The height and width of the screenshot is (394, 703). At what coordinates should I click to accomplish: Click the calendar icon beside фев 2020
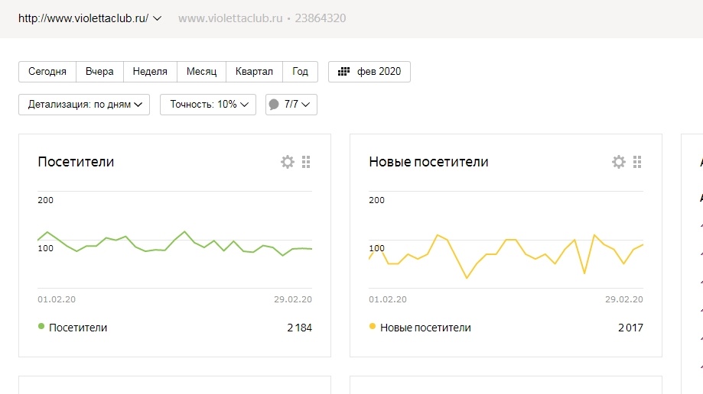[x=344, y=72]
